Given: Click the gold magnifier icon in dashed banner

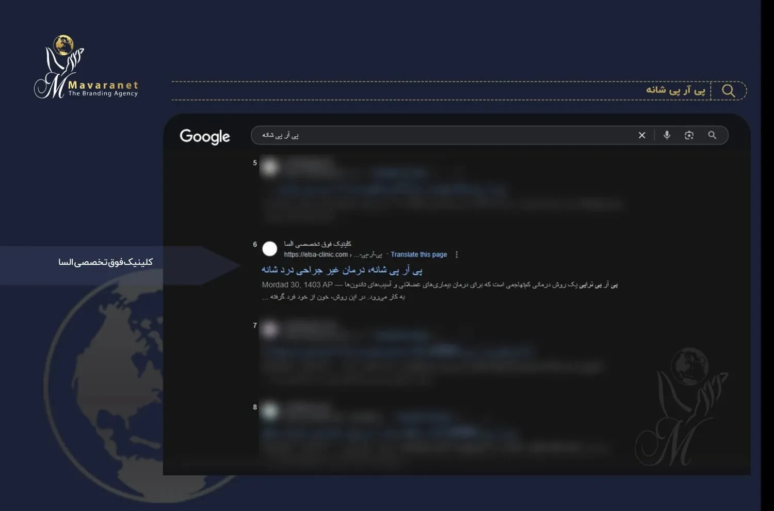Looking at the screenshot, I should (728, 91).
